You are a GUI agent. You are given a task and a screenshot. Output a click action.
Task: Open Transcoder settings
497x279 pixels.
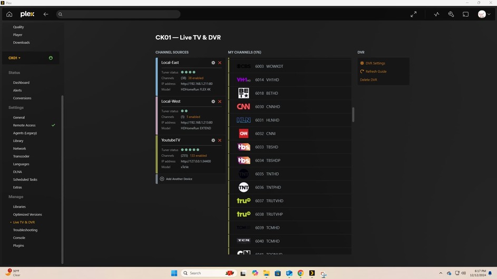(x=21, y=156)
